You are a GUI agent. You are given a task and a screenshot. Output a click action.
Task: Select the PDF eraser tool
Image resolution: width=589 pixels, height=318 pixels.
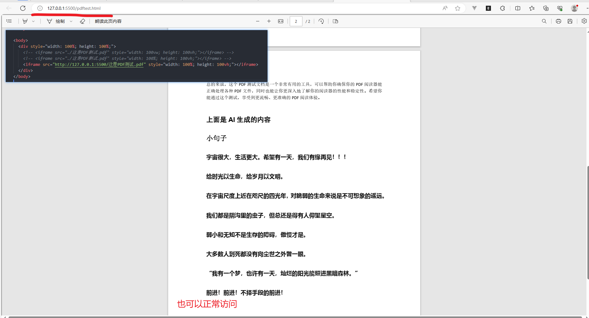pos(83,21)
